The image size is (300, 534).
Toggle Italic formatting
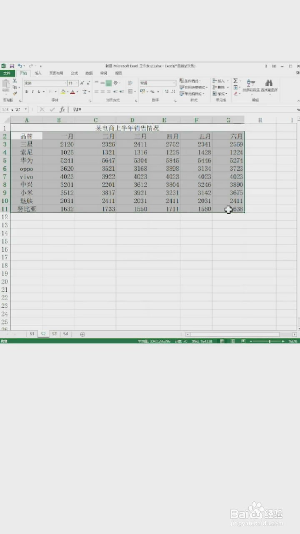click(x=32, y=92)
